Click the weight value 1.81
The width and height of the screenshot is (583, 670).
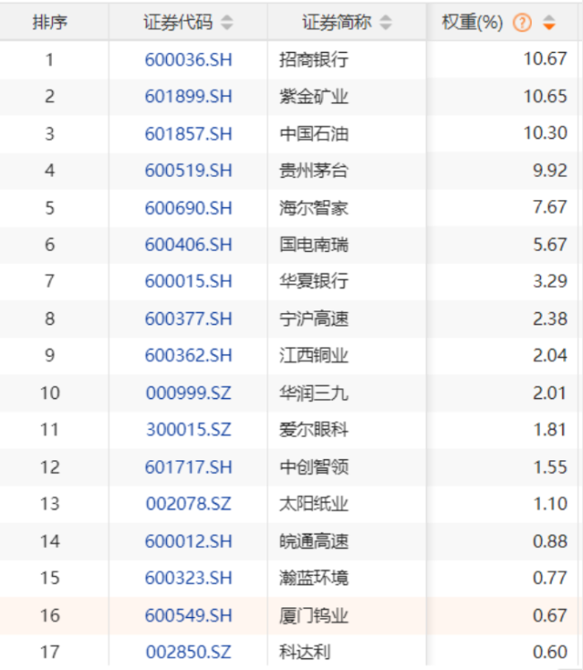pos(551,430)
